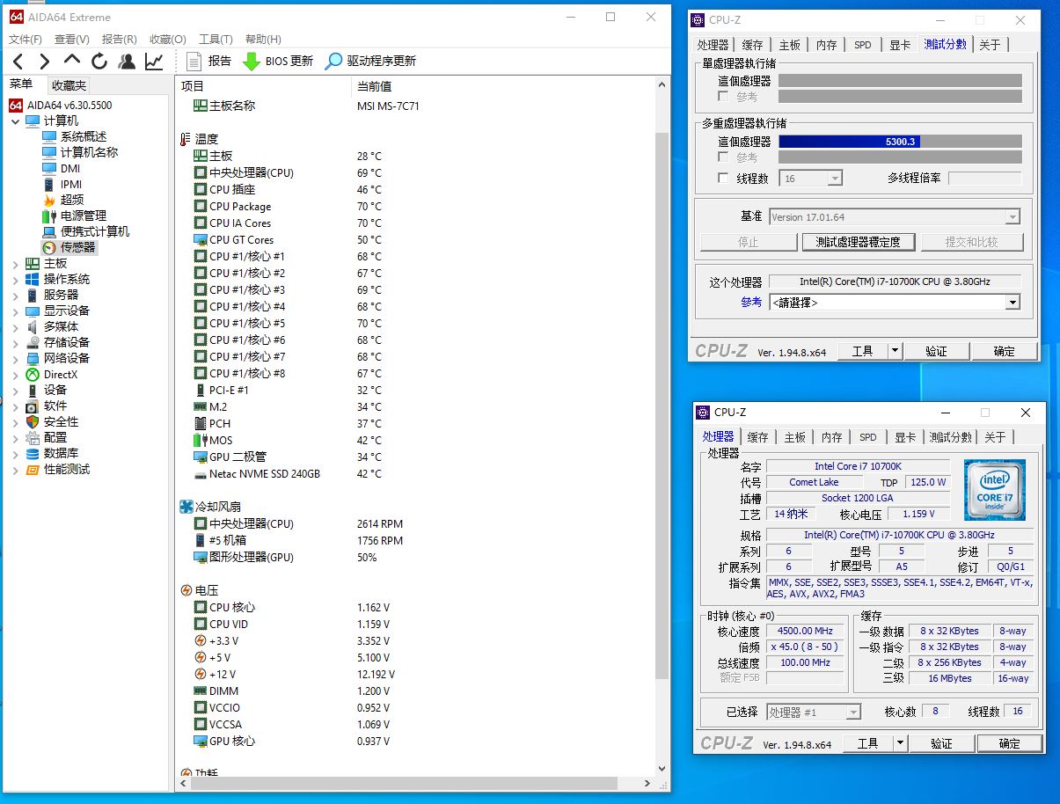The width and height of the screenshot is (1060, 804).
Task: Click the multi-thread 5300.3 score bar
Action: [901, 142]
